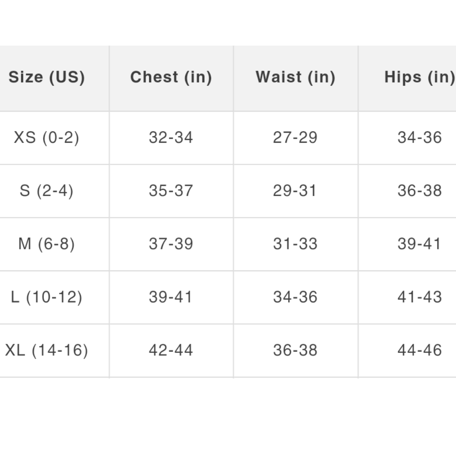
Task: Click the S waist value 29-31
Action: click(295, 191)
